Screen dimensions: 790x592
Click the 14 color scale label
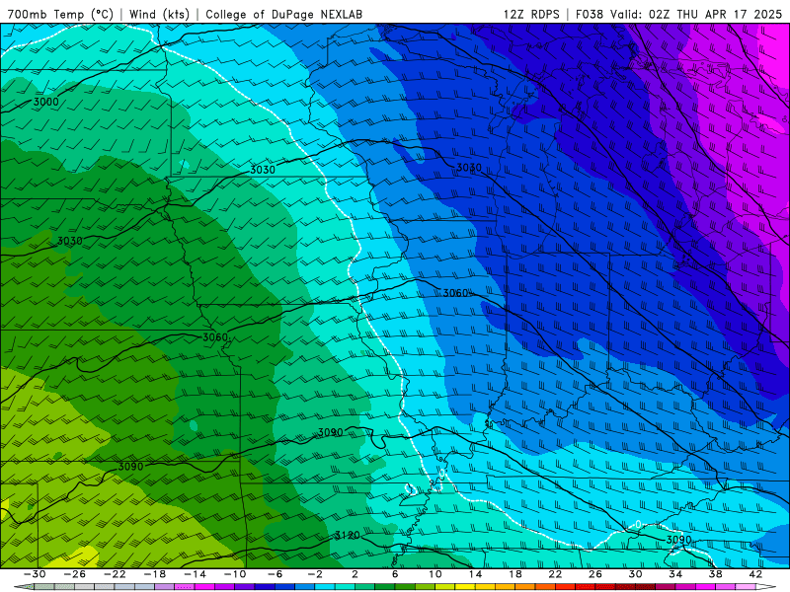coord(475,574)
